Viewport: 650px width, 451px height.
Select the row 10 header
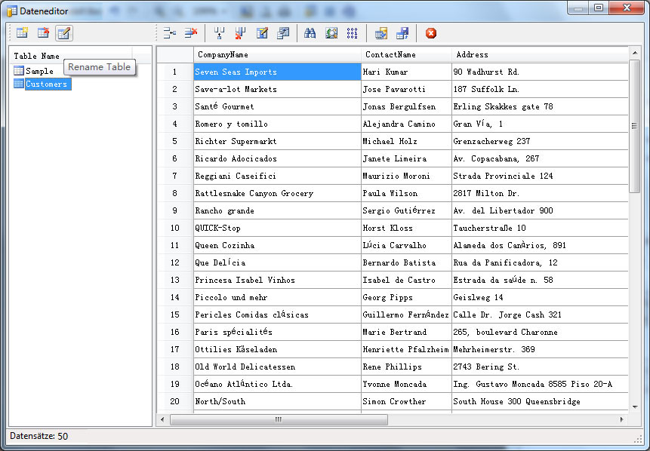click(x=175, y=229)
